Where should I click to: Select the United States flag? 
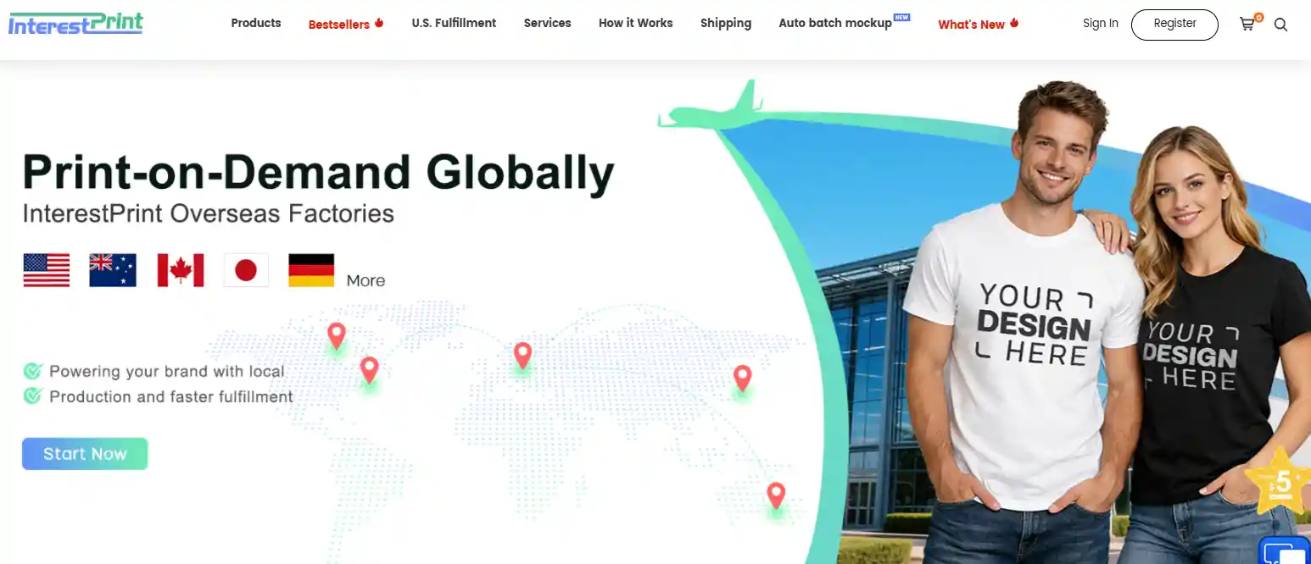pyautogui.click(x=47, y=270)
